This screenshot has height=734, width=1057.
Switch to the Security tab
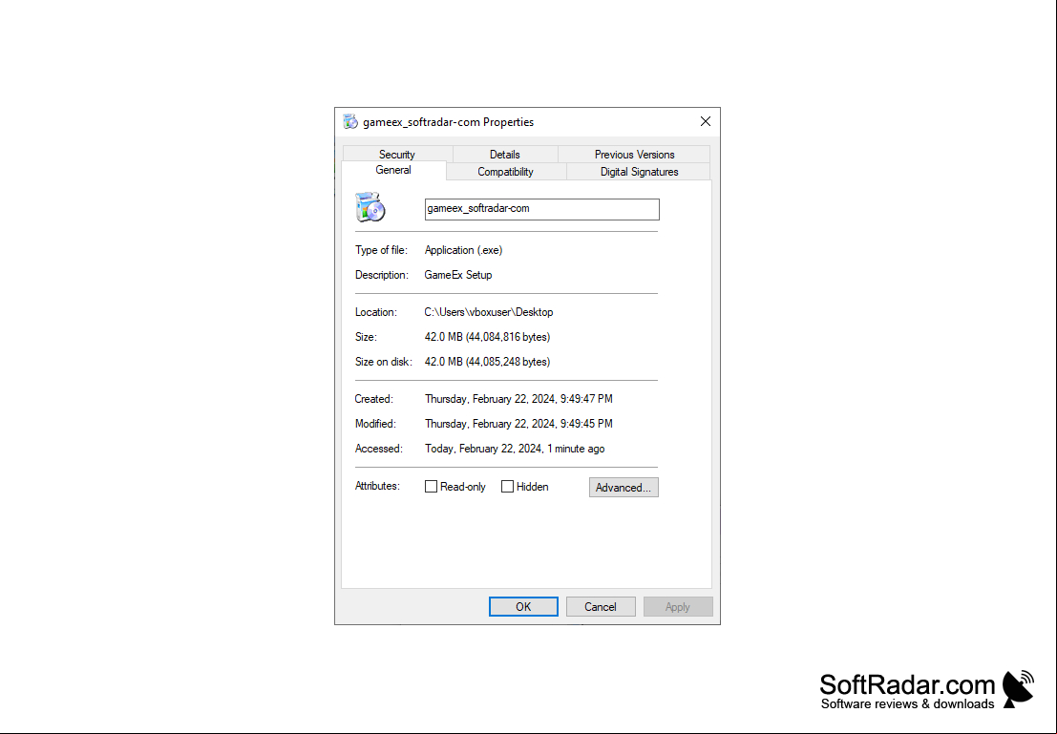pos(397,155)
